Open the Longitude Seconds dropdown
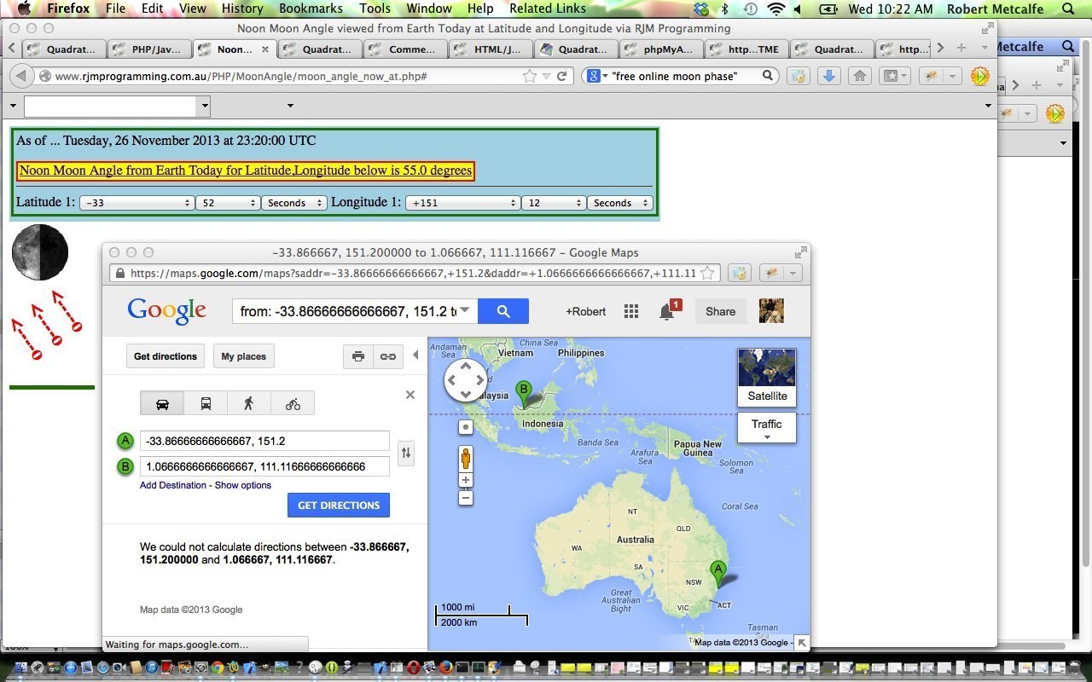The image size is (1092, 682). click(x=620, y=203)
